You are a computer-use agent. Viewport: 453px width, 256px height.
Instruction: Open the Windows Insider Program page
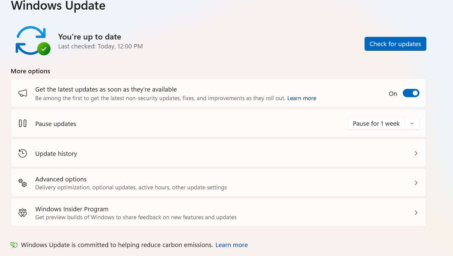click(416, 213)
